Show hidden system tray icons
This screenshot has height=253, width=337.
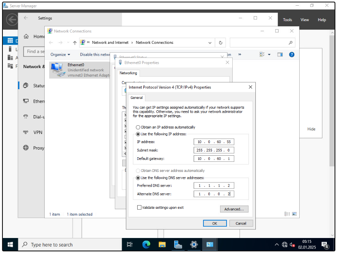pos(277,244)
